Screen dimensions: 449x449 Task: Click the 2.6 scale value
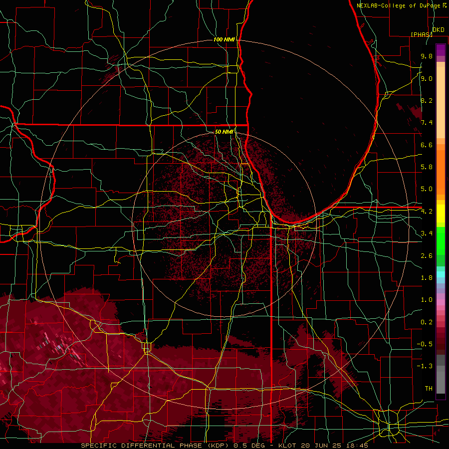[427, 256]
